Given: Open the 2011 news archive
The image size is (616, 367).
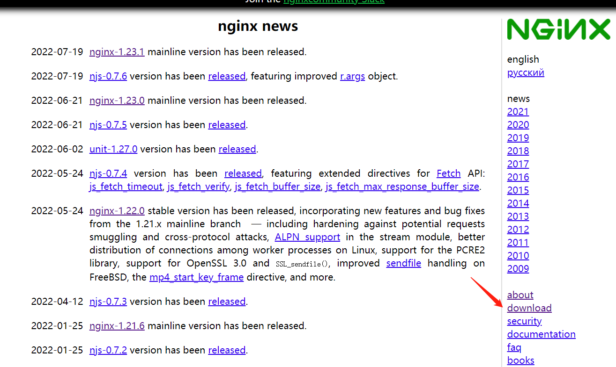Looking at the screenshot, I should coord(518,243).
